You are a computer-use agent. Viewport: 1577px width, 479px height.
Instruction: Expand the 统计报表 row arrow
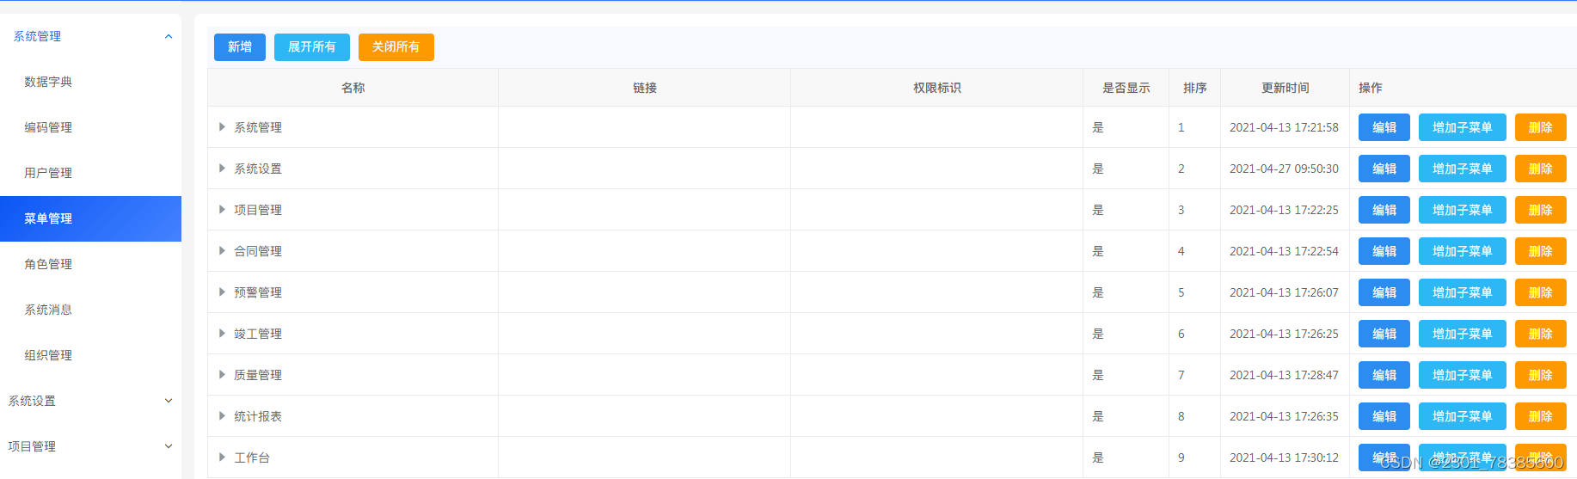coord(222,416)
